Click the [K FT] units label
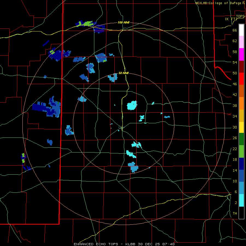 [231, 19]
